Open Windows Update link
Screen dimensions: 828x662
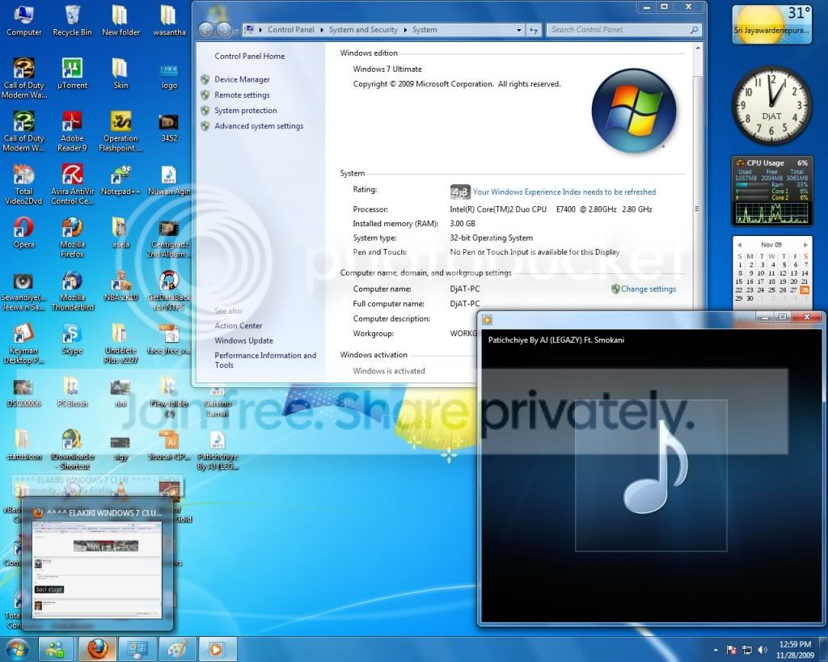(x=243, y=340)
